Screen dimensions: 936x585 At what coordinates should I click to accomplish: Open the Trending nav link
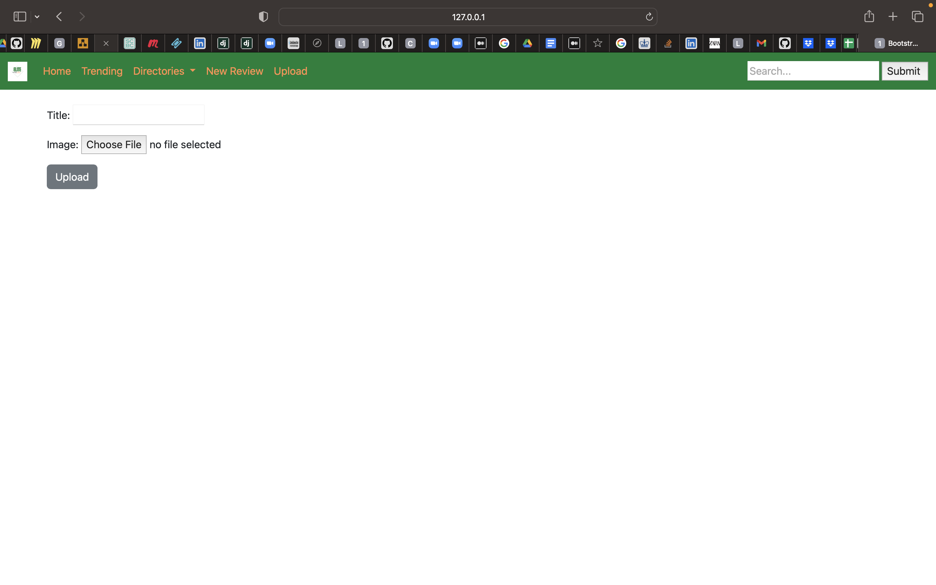point(102,71)
